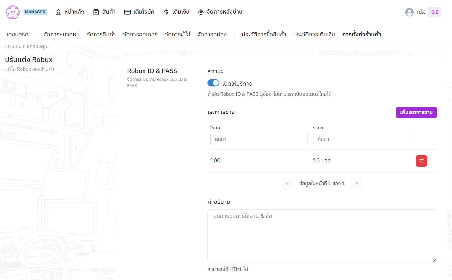Image resolution: width=452 pixels, height=280 pixels.
Task: Toggle the เปิดให้บริการ service switch
Action: tap(213, 83)
